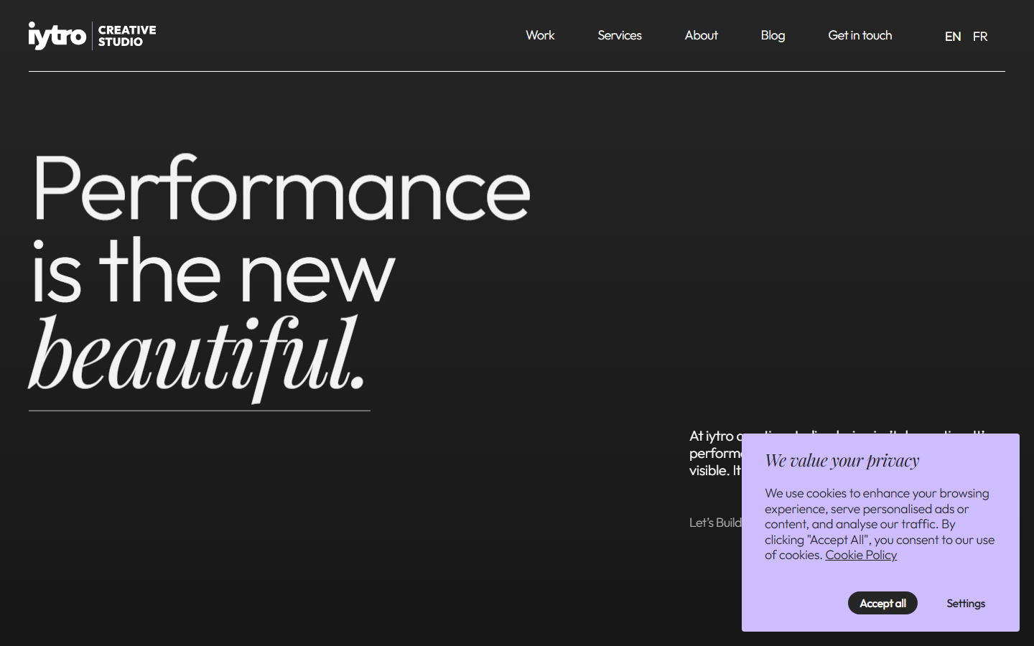Open cookie Settings in the privacy banner

pyautogui.click(x=966, y=603)
